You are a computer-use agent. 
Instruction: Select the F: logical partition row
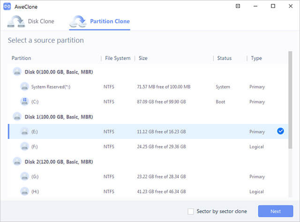148,147
